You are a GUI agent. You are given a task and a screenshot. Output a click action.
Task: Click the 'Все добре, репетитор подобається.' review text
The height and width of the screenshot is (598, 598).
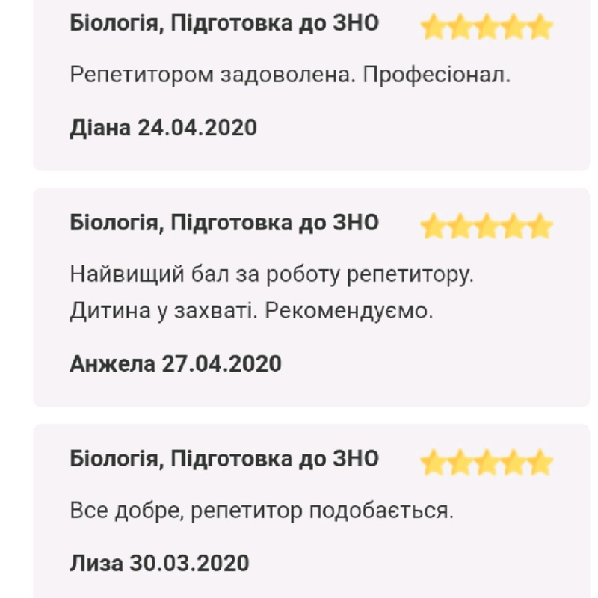click(x=262, y=511)
